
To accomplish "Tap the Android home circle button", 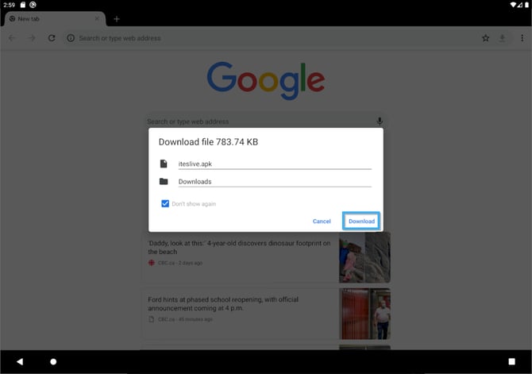I will pos(53,361).
